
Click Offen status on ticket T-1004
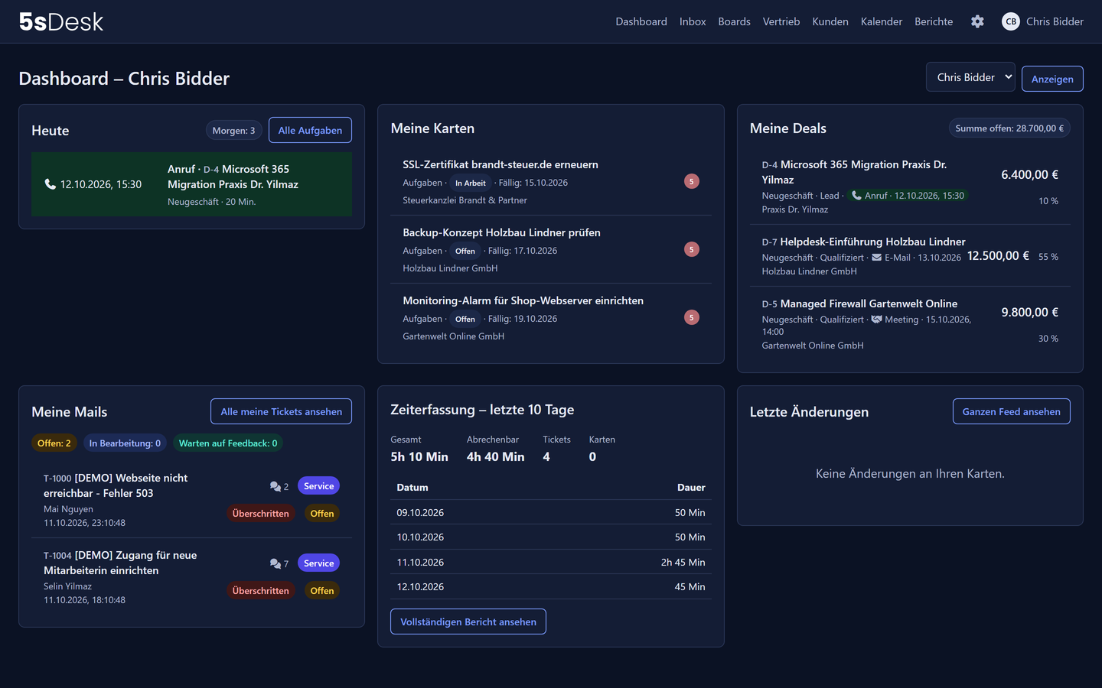[322, 591]
